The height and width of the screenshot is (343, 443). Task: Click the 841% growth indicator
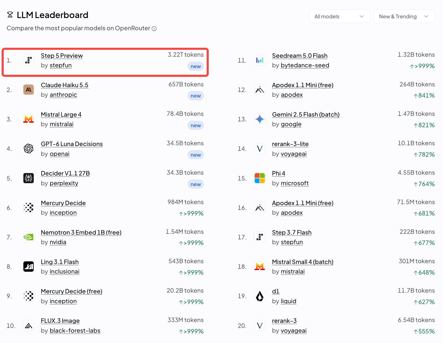[x=424, y=95]
